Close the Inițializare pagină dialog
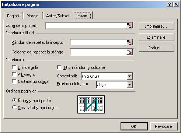 tap(176, 4)
